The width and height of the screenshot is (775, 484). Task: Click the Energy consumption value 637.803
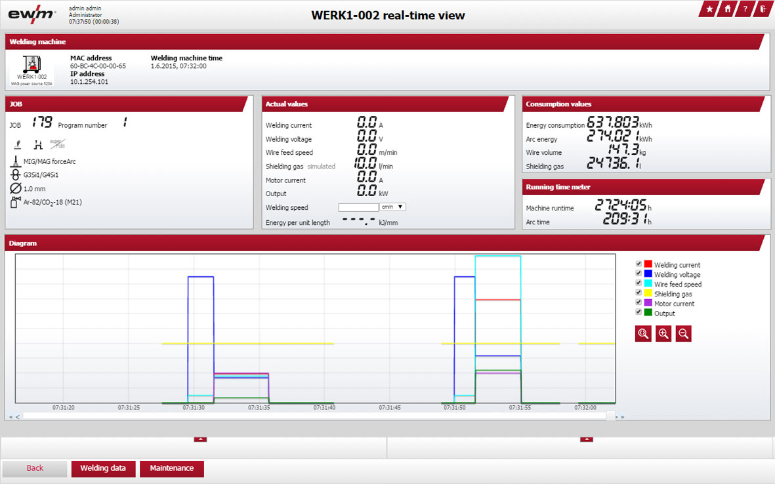click(x=613, y=122)
